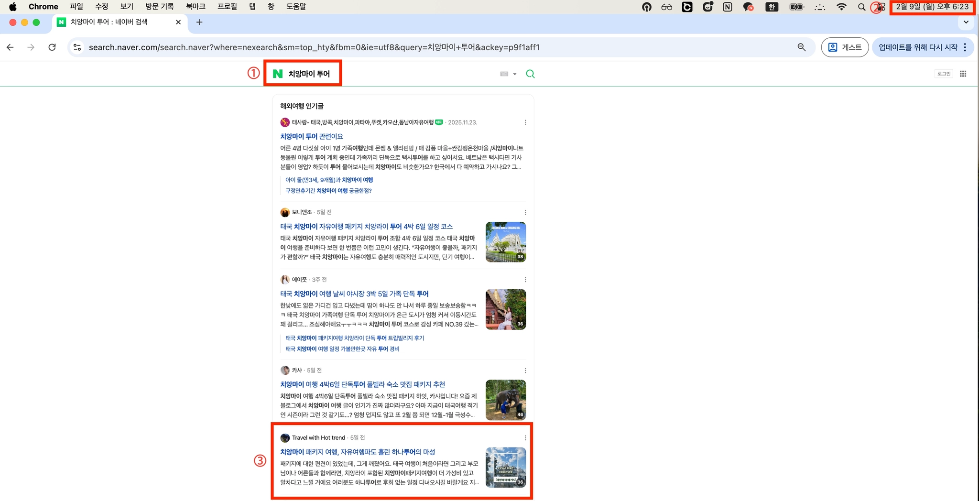Click the 로그인 button
The width and height of the screenshot is (979, 501).
tap(944, 74)
